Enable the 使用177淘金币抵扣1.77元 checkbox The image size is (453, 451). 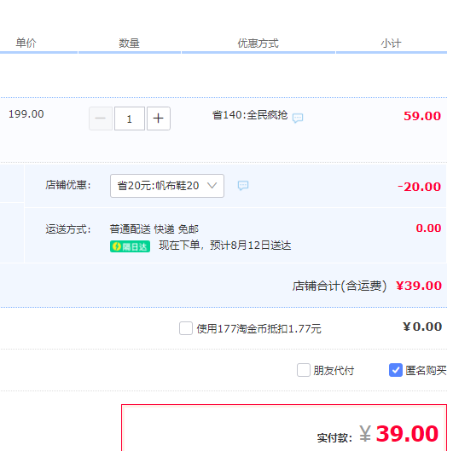pos(186,328)
